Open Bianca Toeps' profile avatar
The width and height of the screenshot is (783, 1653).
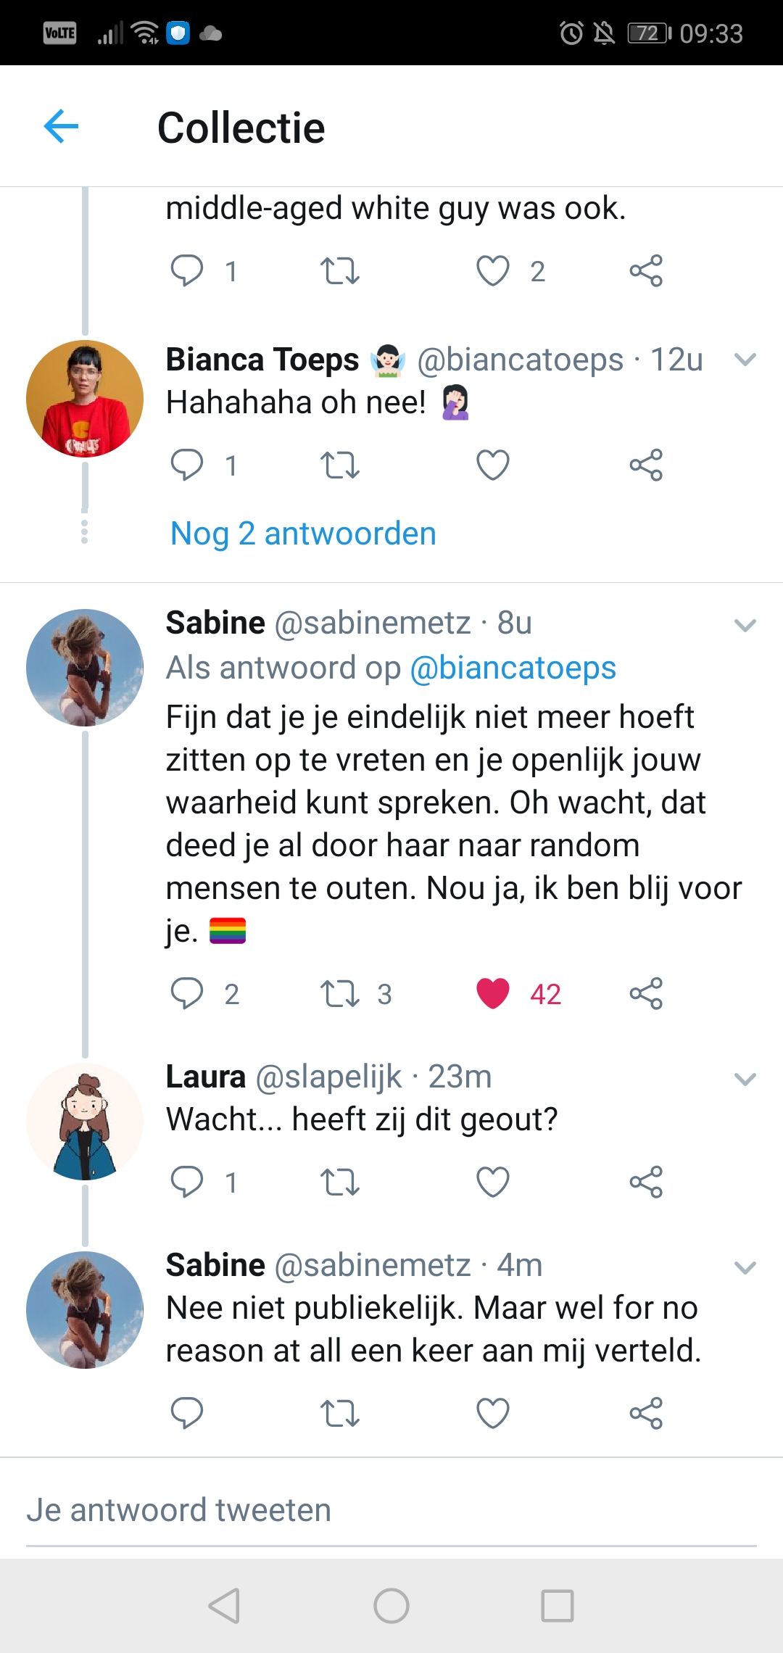point(85,398)
